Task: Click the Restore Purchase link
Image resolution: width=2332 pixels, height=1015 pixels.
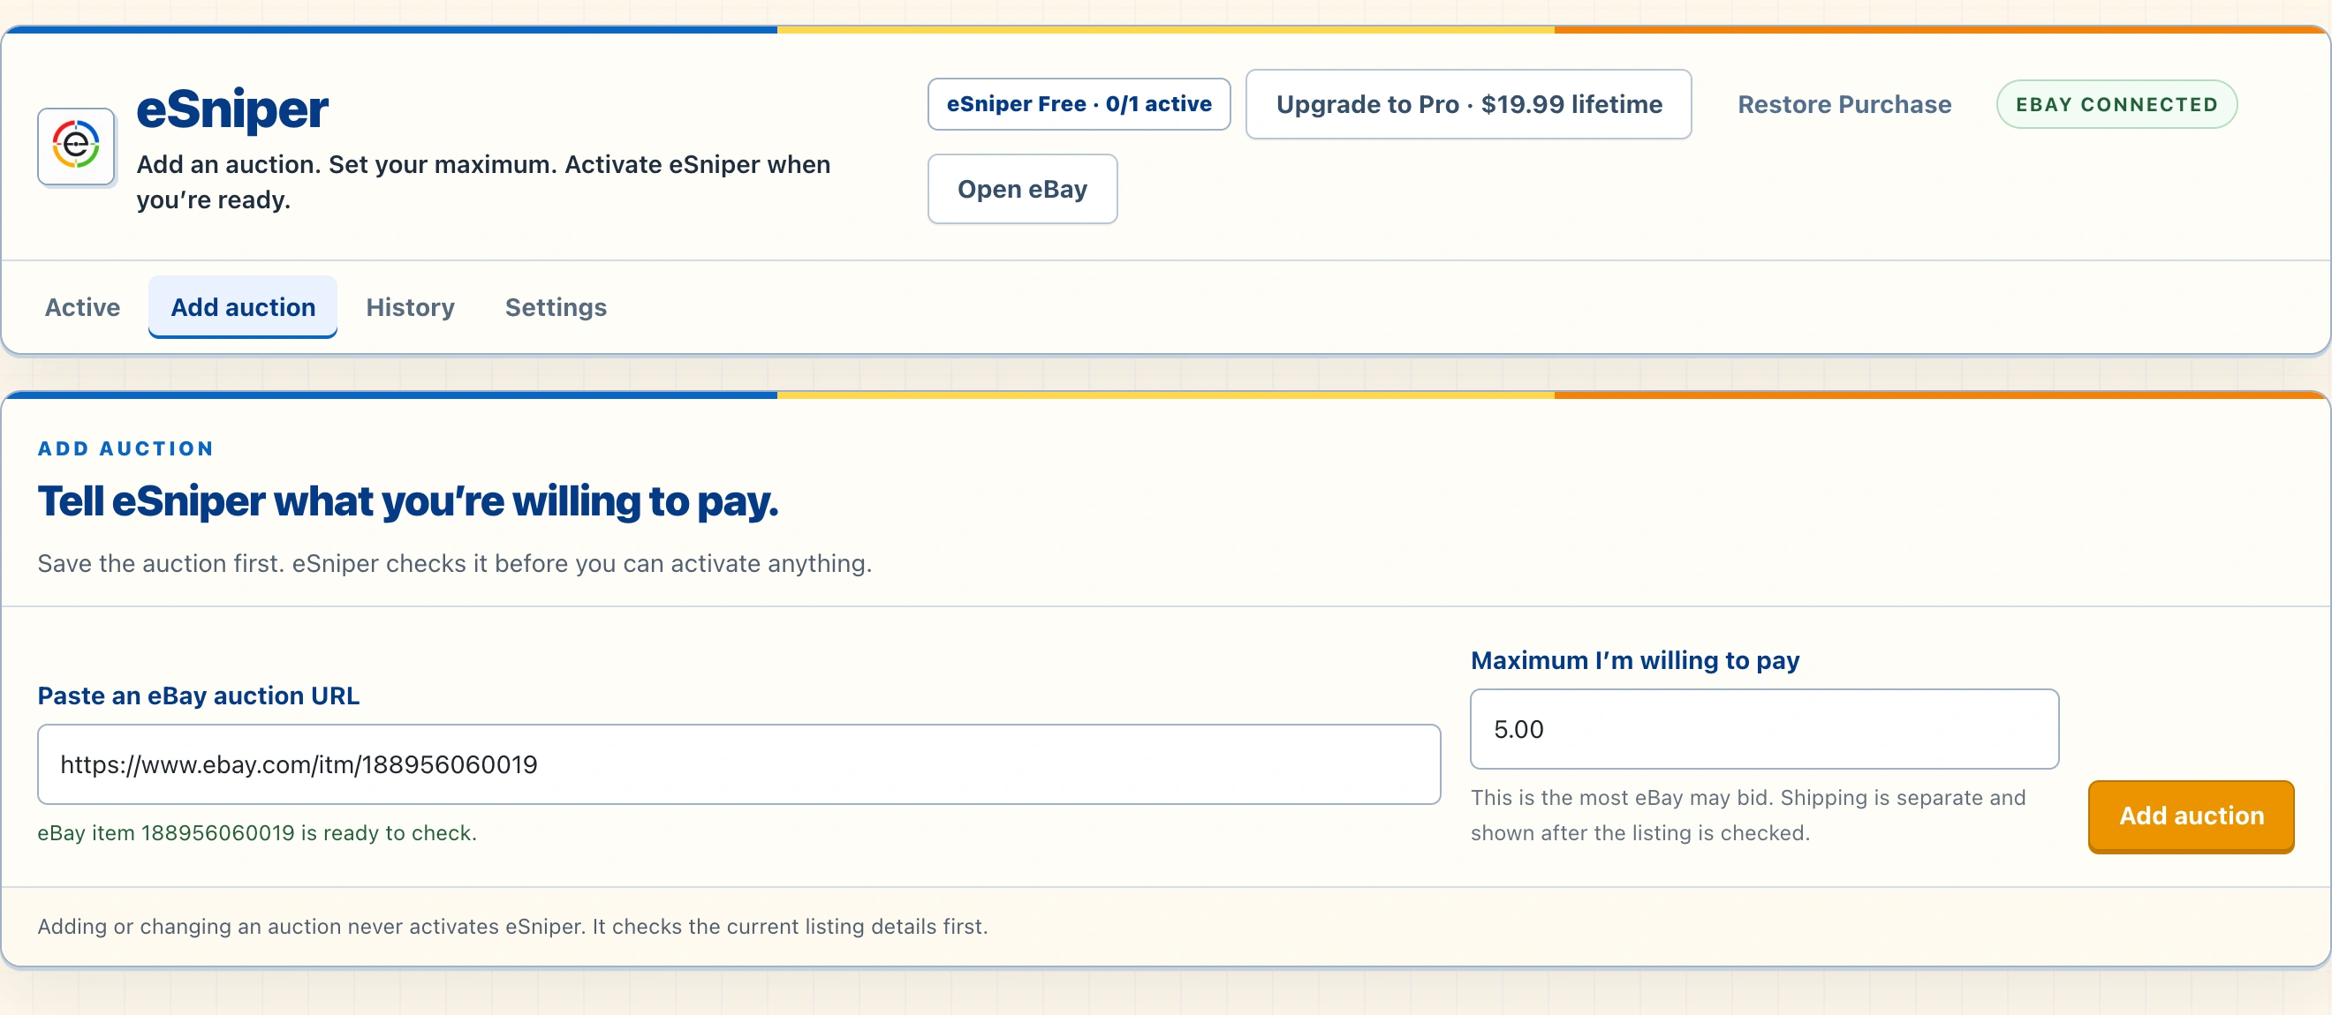Action: tap(1844, 104)
